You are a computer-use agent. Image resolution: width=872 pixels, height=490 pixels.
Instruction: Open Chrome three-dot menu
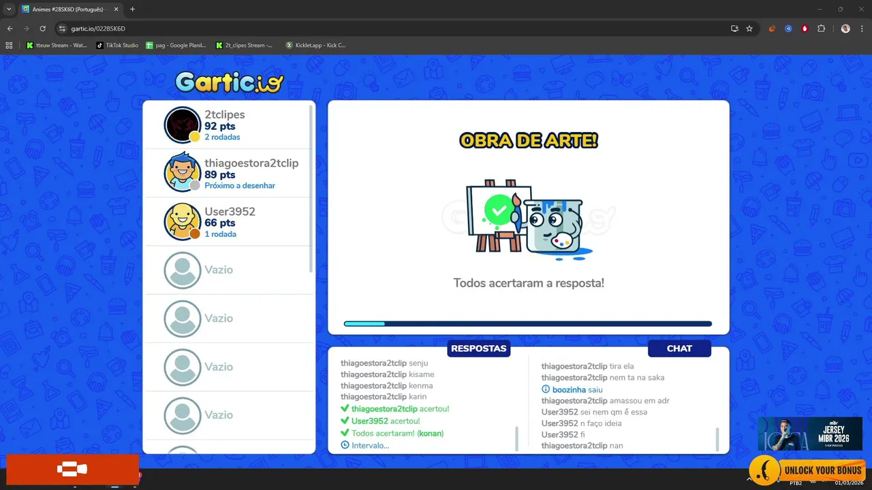(x=862, y=29)
